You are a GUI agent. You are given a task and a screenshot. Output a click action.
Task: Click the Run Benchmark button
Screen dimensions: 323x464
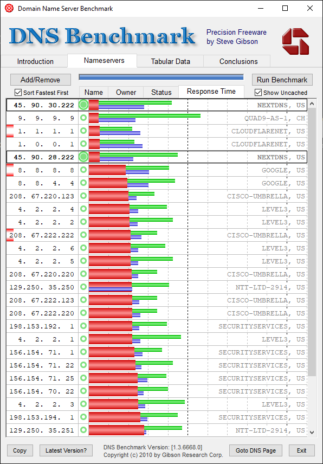tap(282, 80)
